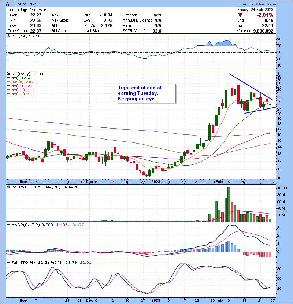Image resolution: width=293 pixels, height=304 pixels.
Task: Click the peak candlestick near Feb 6
Action: click(229, 85)
